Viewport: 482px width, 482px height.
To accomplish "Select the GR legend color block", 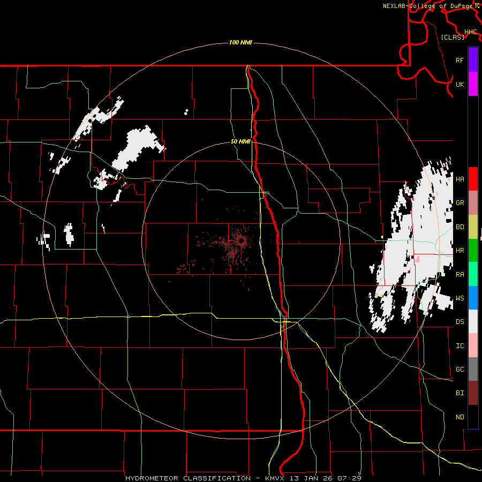I will (x=473, y=203).
